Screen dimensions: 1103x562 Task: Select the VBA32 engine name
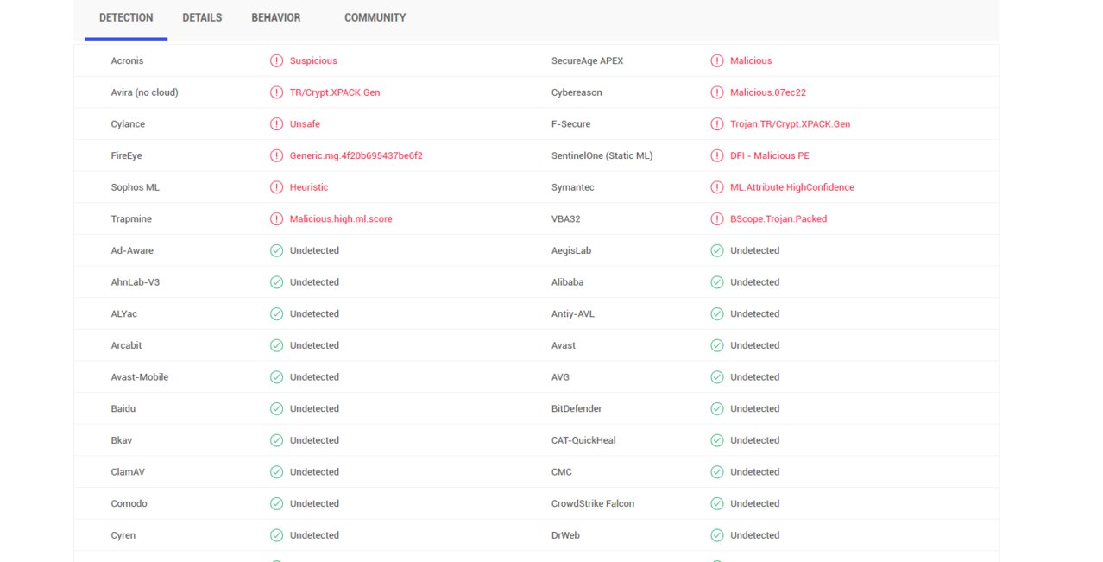pos(566,219)
